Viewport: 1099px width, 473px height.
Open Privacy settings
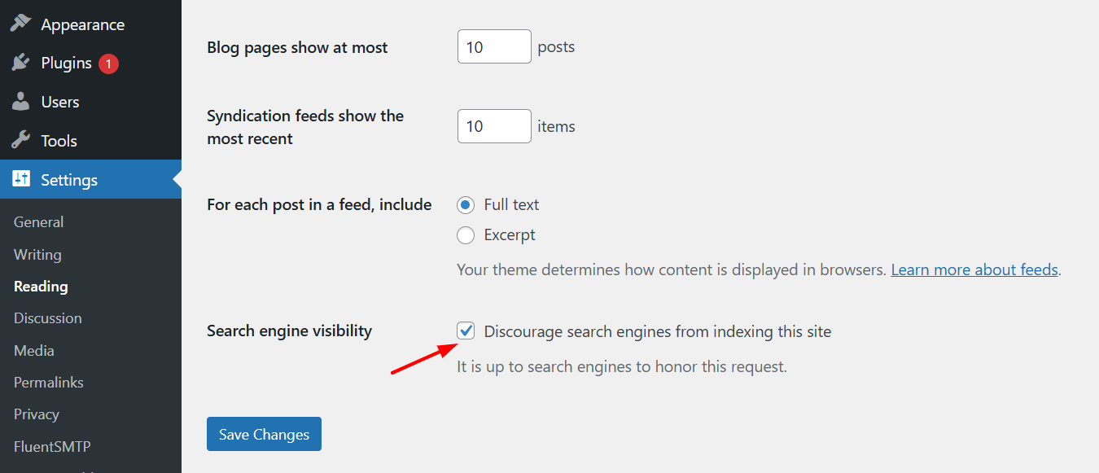(x=37, y=414)
